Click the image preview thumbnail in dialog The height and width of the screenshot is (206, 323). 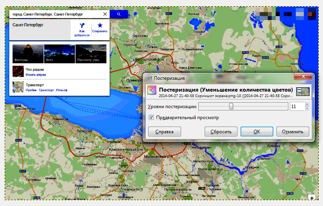point(303,92)
